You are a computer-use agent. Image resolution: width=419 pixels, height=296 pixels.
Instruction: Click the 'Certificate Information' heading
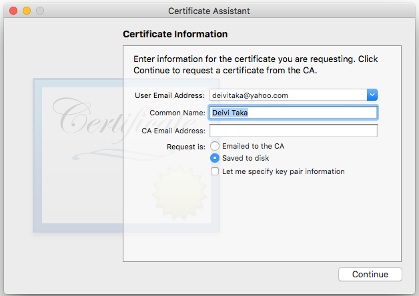tap(175, 34)
